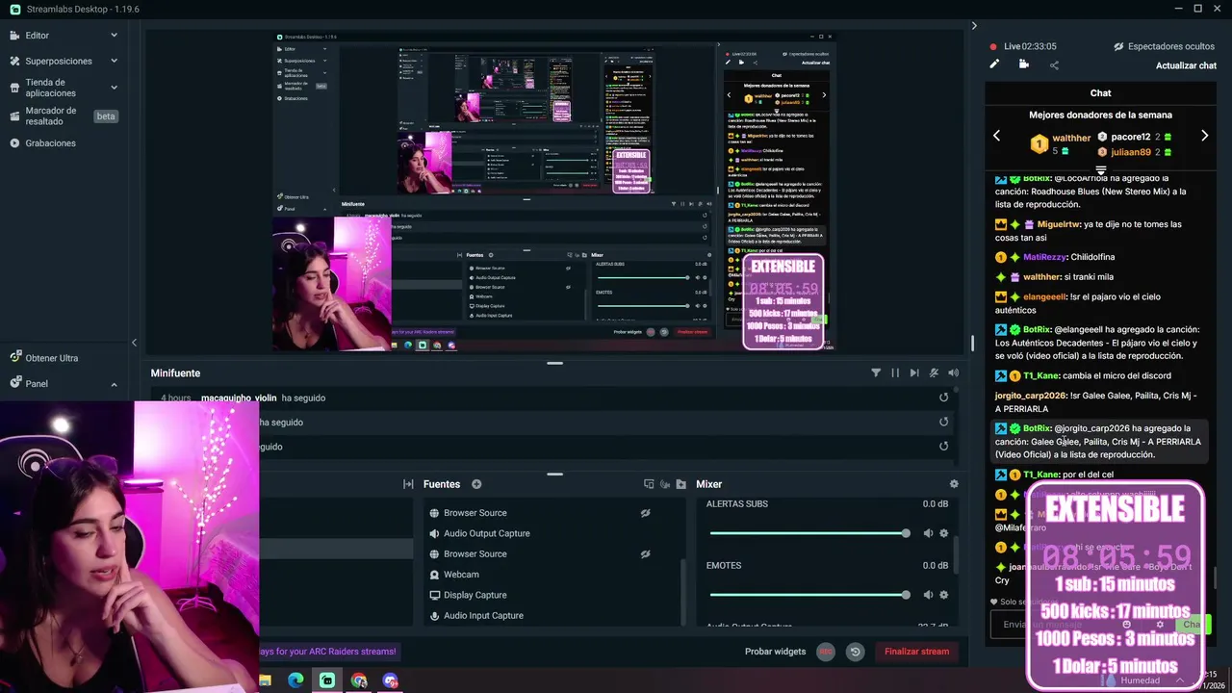This screenshot has width=1232, height=693.
Task: Collapse the Panel section chevron
Action: click(114, 383)
